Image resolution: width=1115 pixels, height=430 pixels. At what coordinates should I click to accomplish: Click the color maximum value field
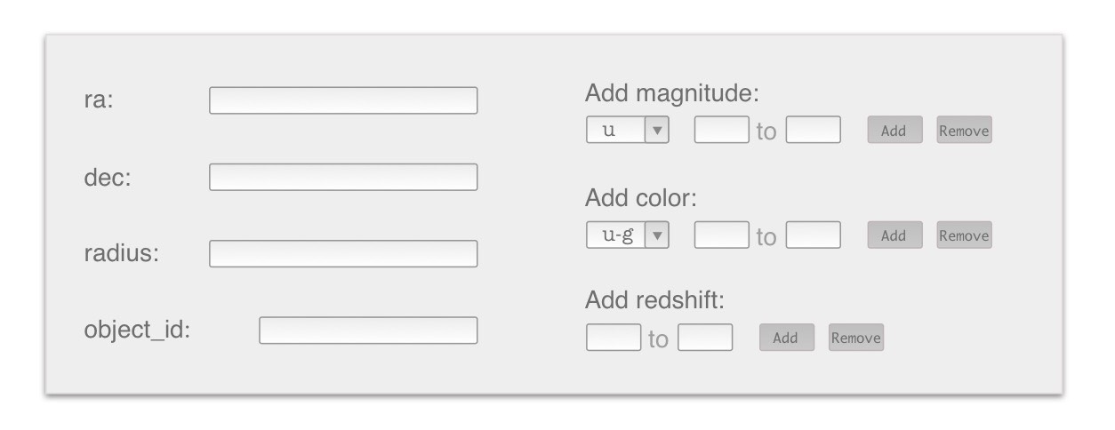(813, 235)
